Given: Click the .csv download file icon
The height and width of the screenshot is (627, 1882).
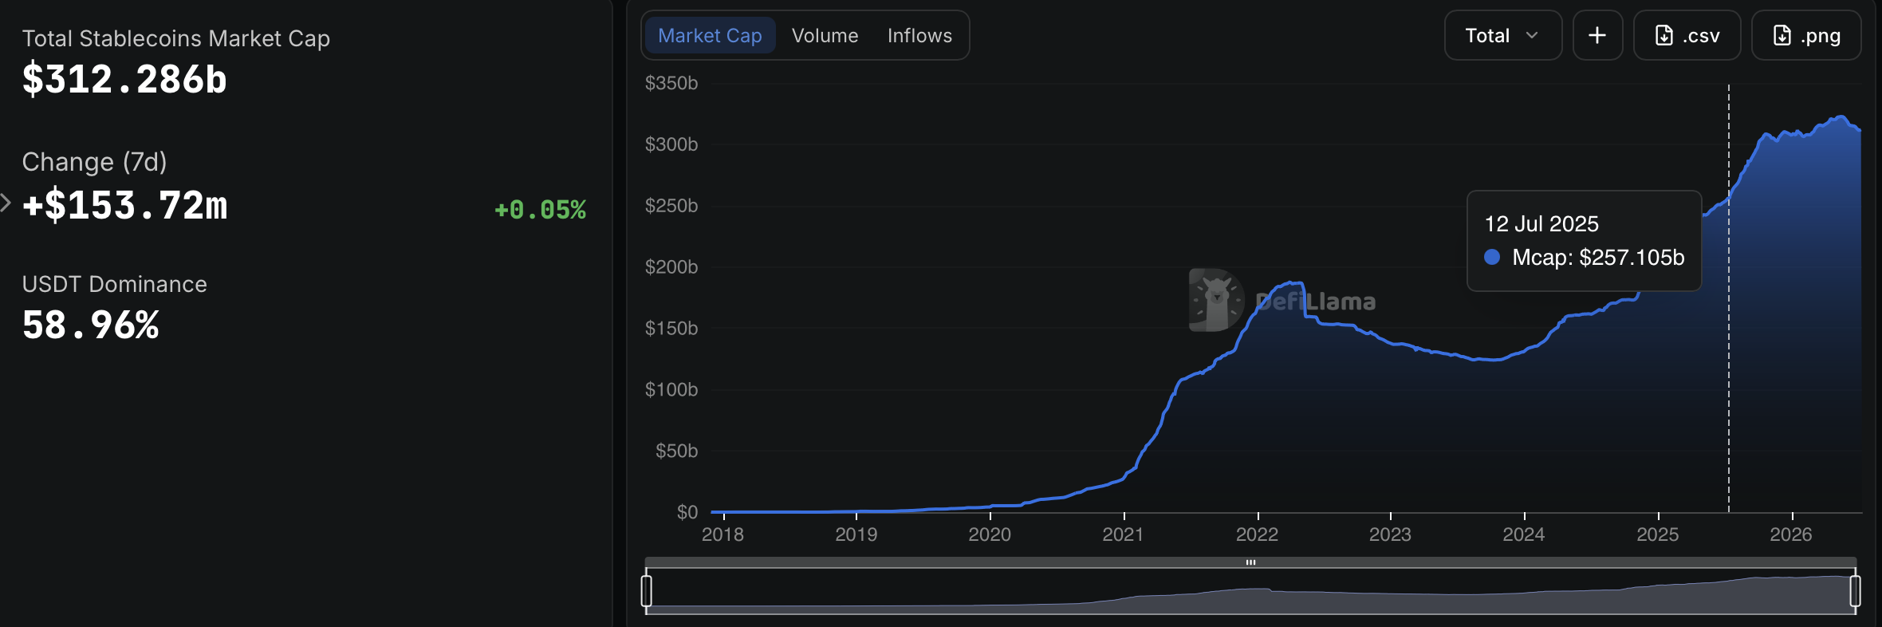Looking at the screenshot, I should [x=1664, y=35].
